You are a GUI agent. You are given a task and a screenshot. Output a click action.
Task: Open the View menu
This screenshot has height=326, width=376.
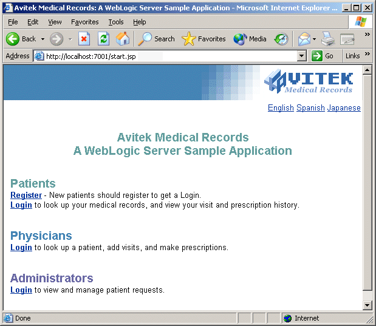click(x=55, y=22)
